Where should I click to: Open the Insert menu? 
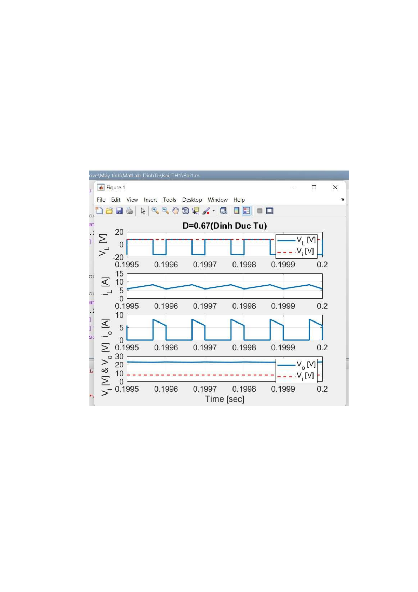(150, 200)
